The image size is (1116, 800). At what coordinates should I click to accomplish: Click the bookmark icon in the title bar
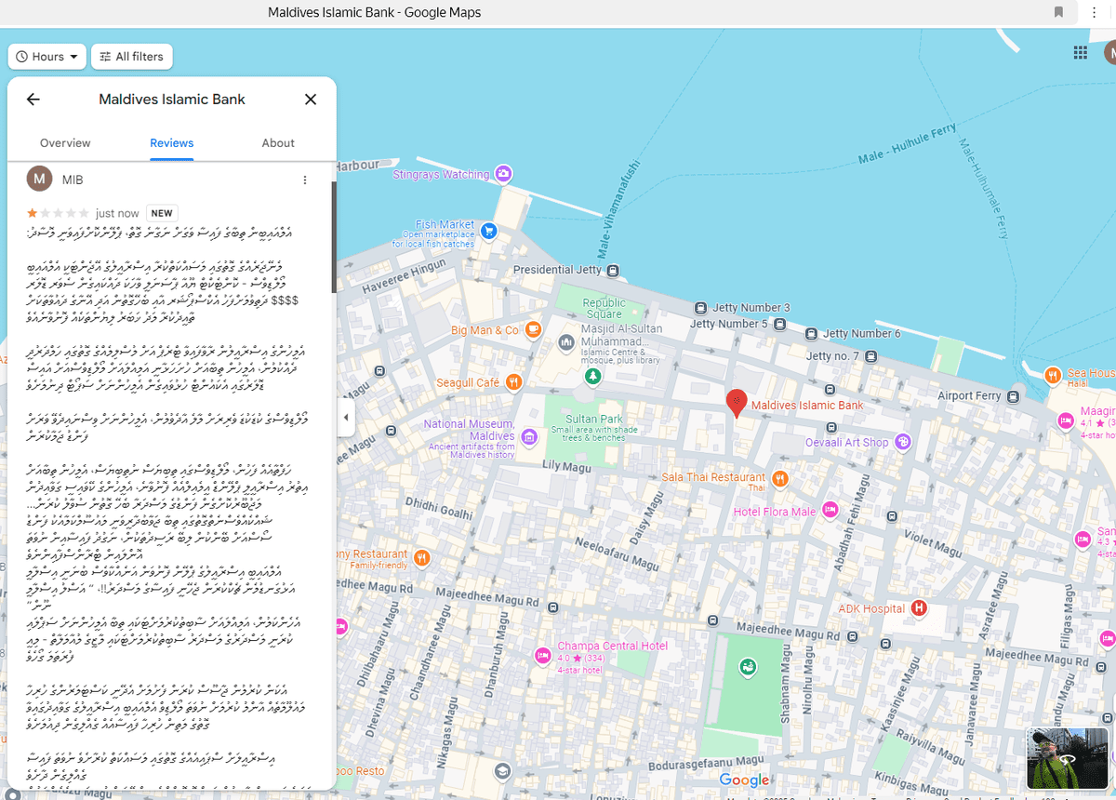[1058, 12]
